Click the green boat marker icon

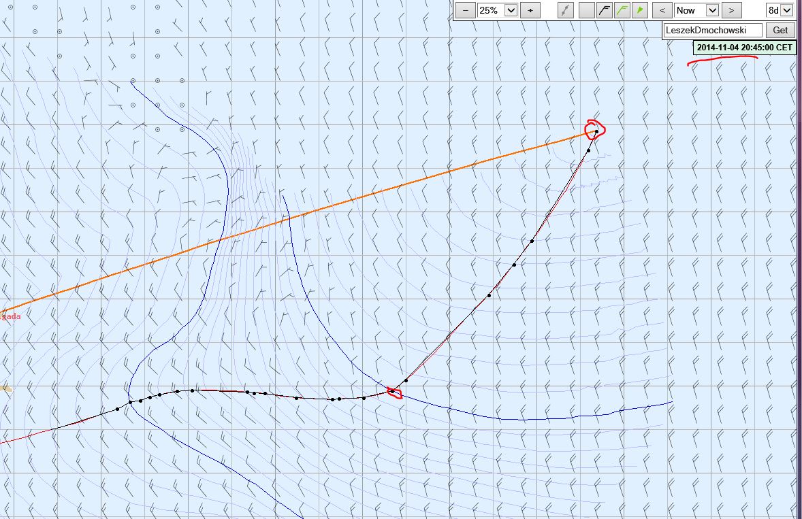[x=639, y=10]
